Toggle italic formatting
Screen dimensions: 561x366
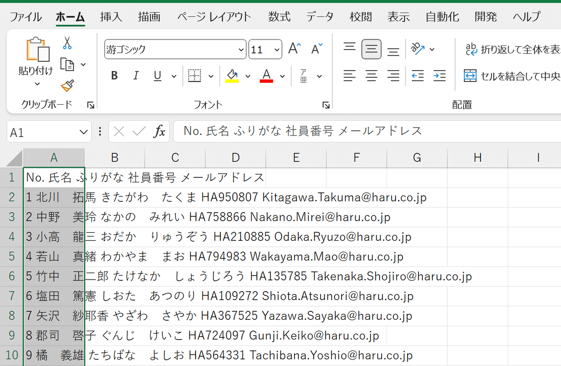click(136, 75)
